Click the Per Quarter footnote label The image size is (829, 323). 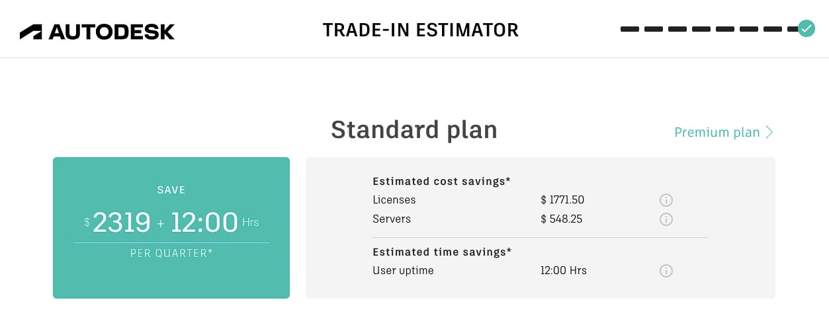pos(171,253)
